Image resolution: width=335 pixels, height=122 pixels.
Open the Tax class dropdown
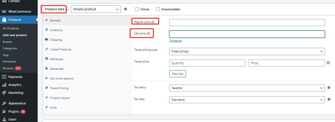tap(247, 100)
